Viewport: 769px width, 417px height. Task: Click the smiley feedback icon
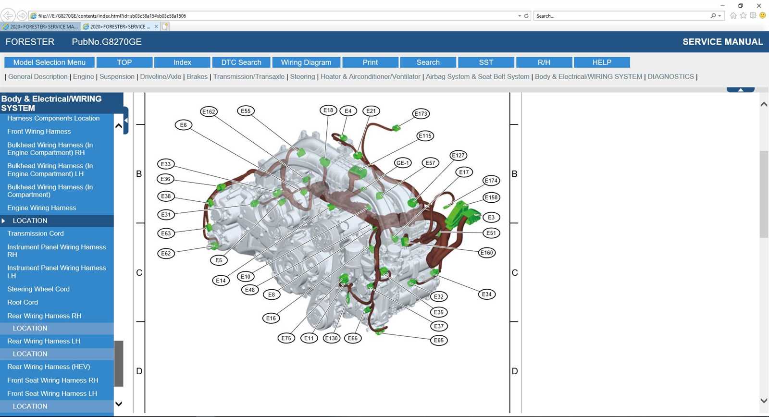click(x=762, y=15)
